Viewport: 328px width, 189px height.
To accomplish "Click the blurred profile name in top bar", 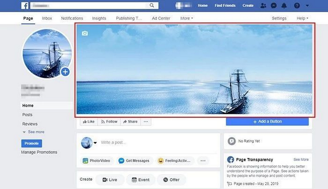I will point(184,6).
